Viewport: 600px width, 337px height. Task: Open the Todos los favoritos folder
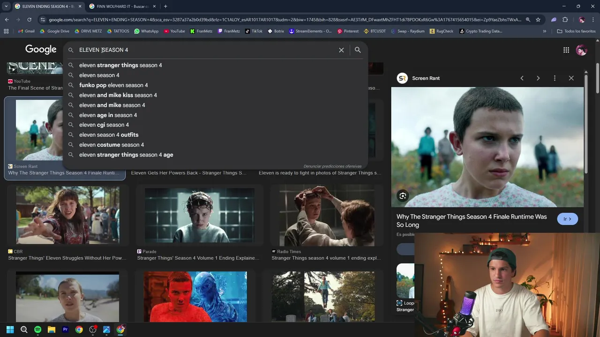[577, 31]
